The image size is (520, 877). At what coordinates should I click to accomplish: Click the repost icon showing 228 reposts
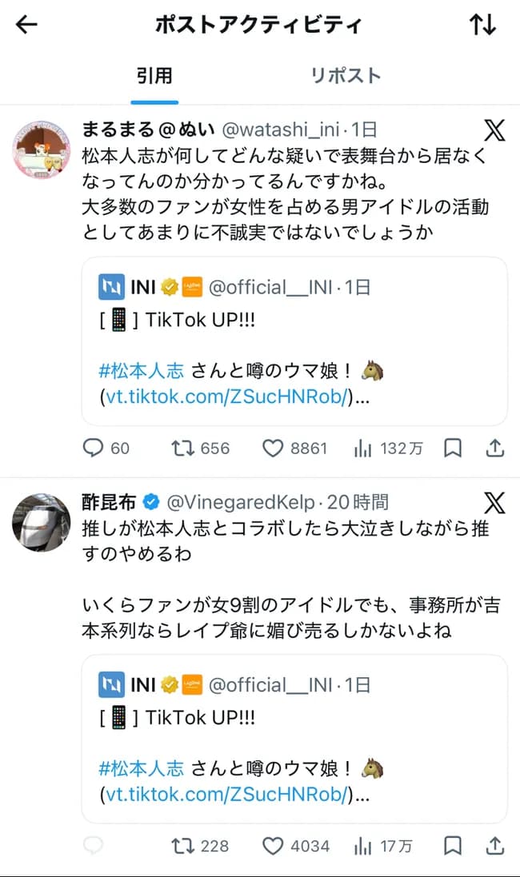[x=182, y=846]
